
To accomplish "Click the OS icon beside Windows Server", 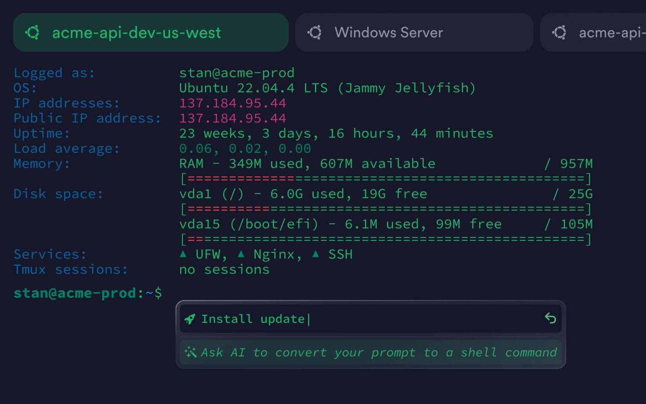I will coord(315,32).
